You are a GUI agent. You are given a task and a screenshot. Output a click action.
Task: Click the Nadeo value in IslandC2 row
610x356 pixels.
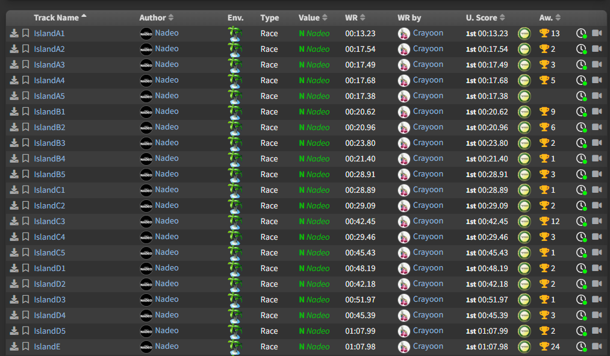click(314, 205)
